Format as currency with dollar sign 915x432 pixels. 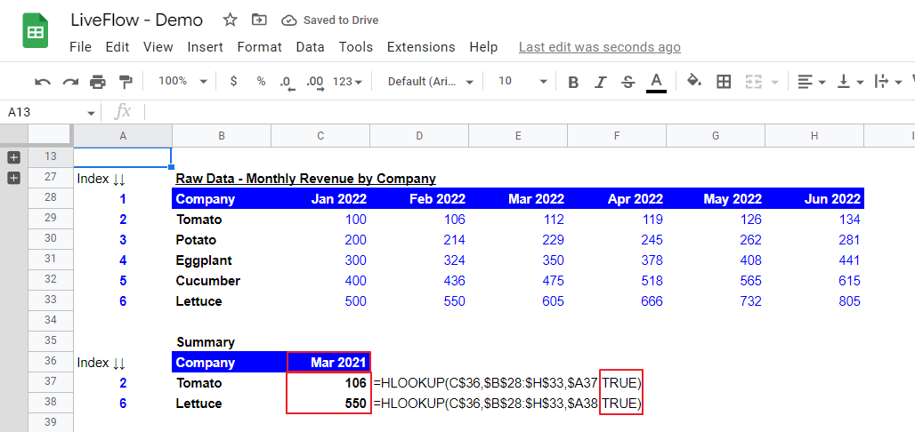coord(233,82)
